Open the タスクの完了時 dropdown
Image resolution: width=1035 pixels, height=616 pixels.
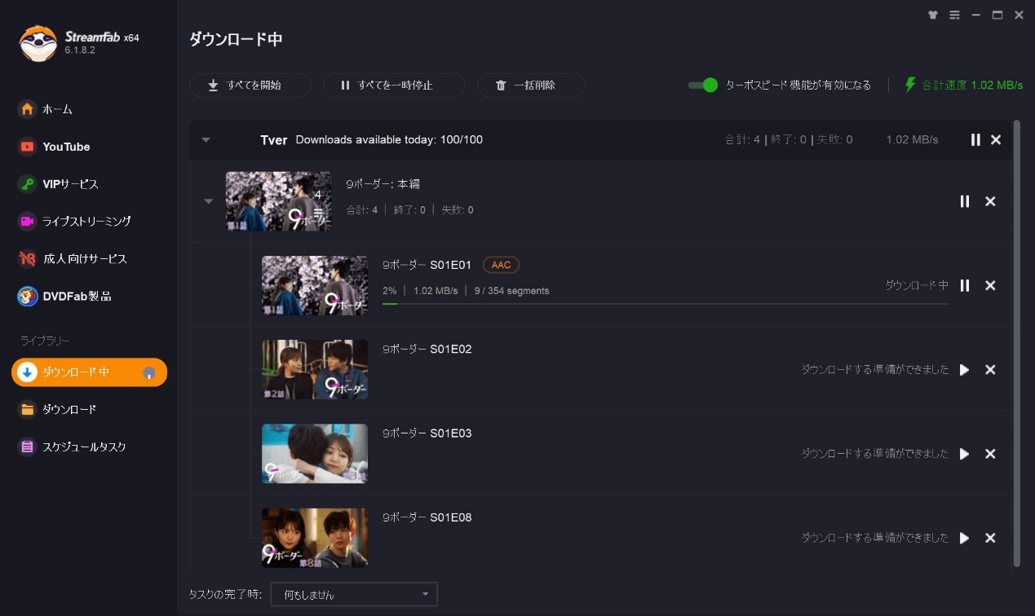click(354, 594)
